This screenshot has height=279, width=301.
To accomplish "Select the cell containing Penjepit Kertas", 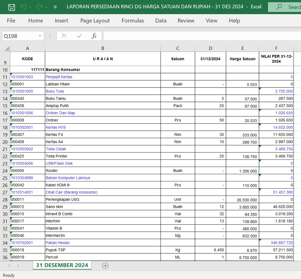I will point(103,77).
